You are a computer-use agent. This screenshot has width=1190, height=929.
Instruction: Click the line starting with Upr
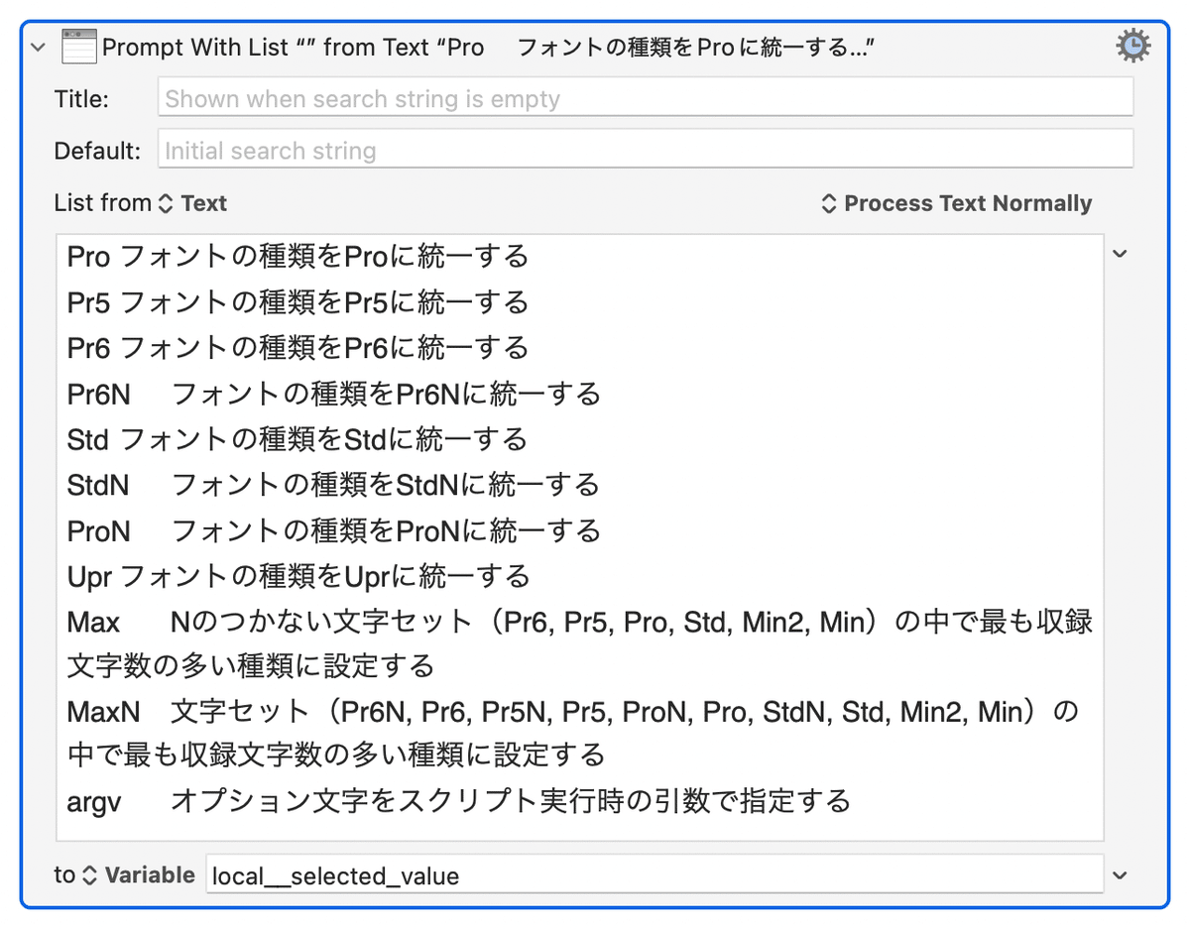click(298, 576)
